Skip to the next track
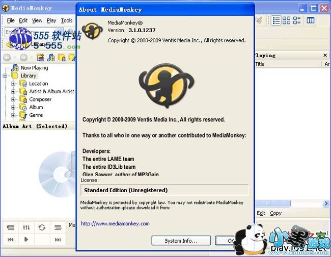331x257 pixels. 58,240
